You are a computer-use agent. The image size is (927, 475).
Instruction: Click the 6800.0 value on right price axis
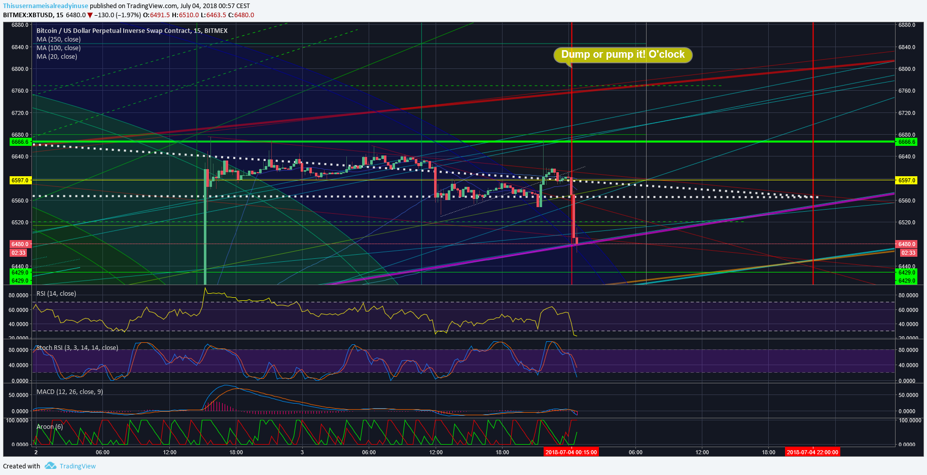point(907,69)
